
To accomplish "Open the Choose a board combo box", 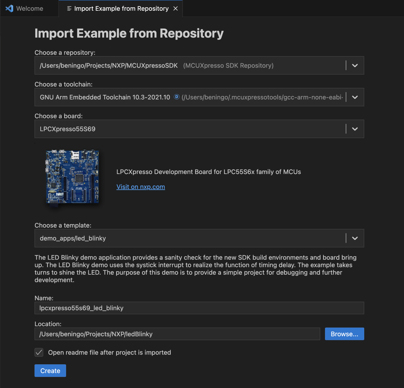I will (x=189, y=129).
